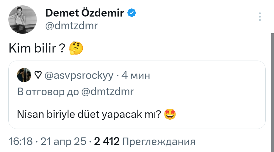This screenshot has width=274, height=152.
Task: Click the "4 мин" quoted tweet timestamp
Action: pos(136,75)
